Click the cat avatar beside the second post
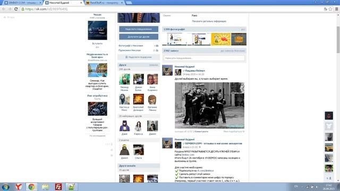The height and width of the screenshot is (191, 340). [x=167, y=143]
